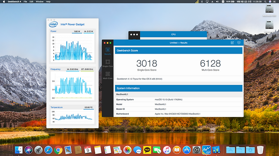279x156 pixels.
Task: Open Reminders from the Dock
Action: coord(107,150)
